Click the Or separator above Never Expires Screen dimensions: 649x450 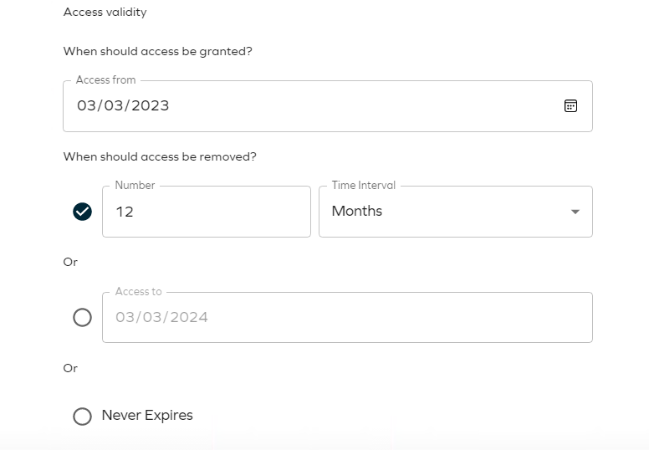click(x=70, y=368)
